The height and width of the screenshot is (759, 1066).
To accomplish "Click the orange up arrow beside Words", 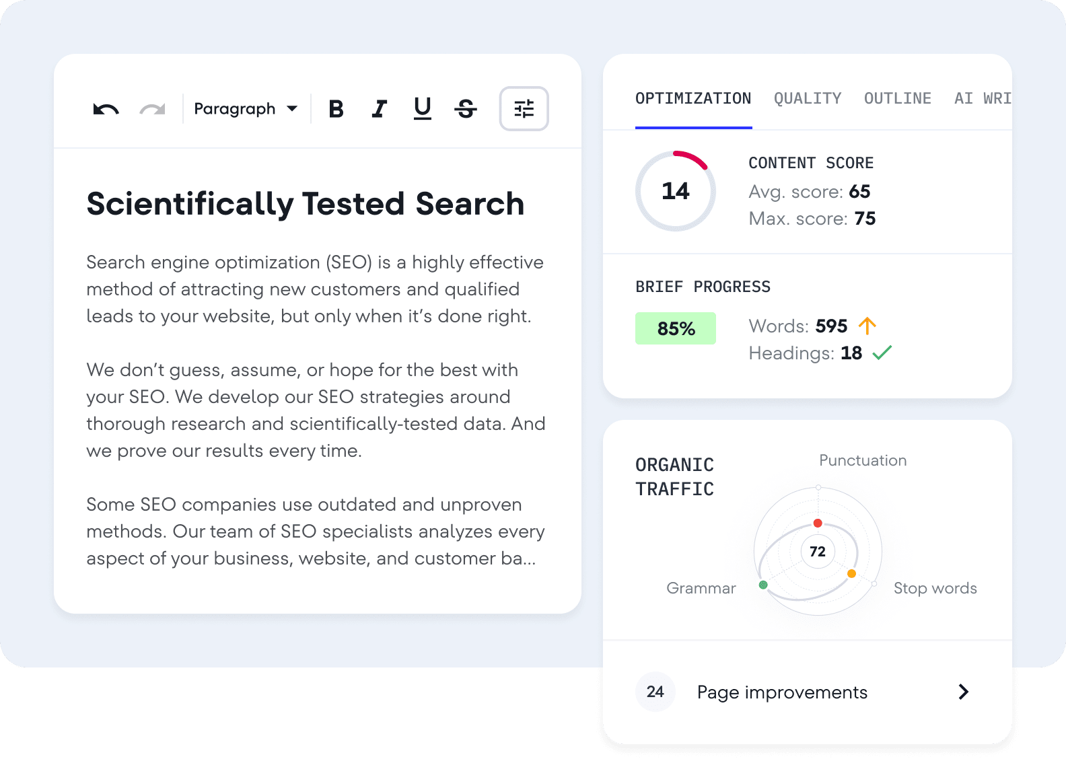I will (867, 326).
